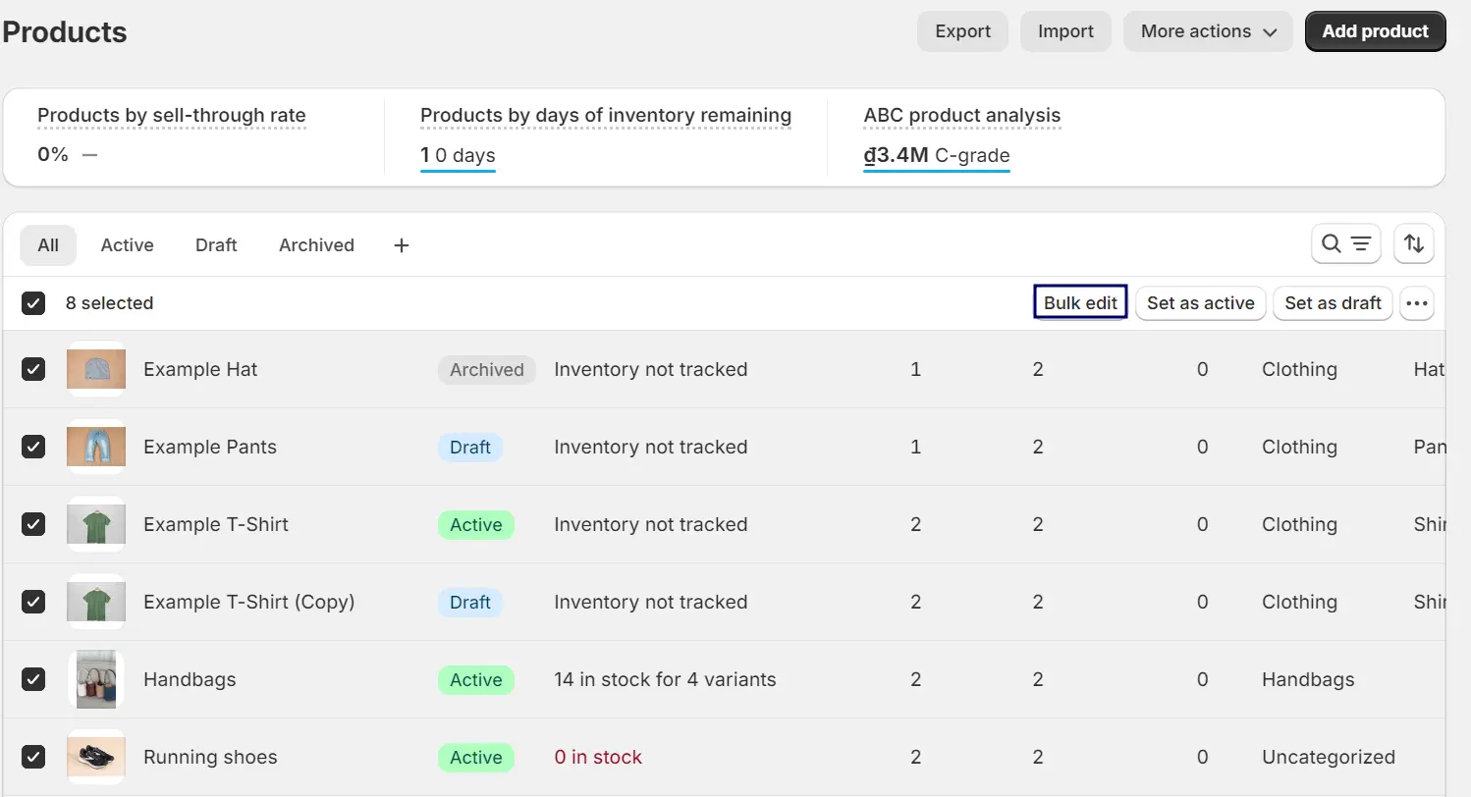Screen dimensions: 1471x797
Task: Open ABC product analysis report
Action: click(962, 116)
